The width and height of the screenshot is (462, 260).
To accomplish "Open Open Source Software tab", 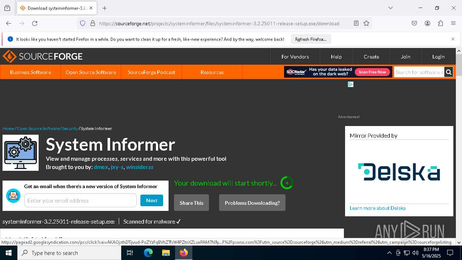I will click(x=91, y=72).
